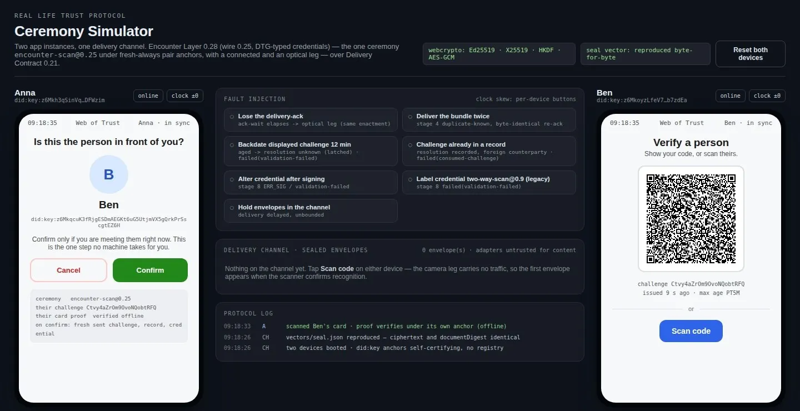The image size is (800, 411).
Task: Tap Scan code on Ben's device
Action: pyautogui.click(x=691, y=331)
